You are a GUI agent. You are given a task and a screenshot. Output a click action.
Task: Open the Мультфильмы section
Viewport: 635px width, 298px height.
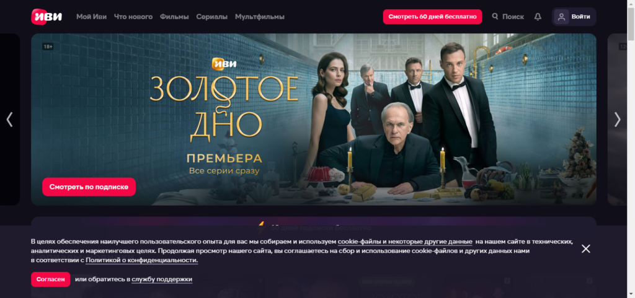pyautogui.click(x=260, y=17)
